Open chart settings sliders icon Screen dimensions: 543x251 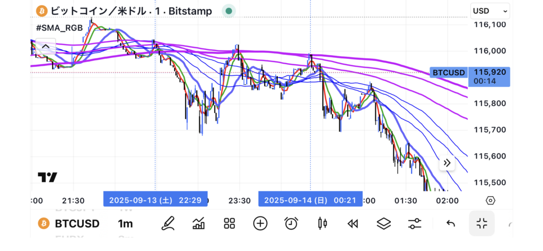[414, 223]
